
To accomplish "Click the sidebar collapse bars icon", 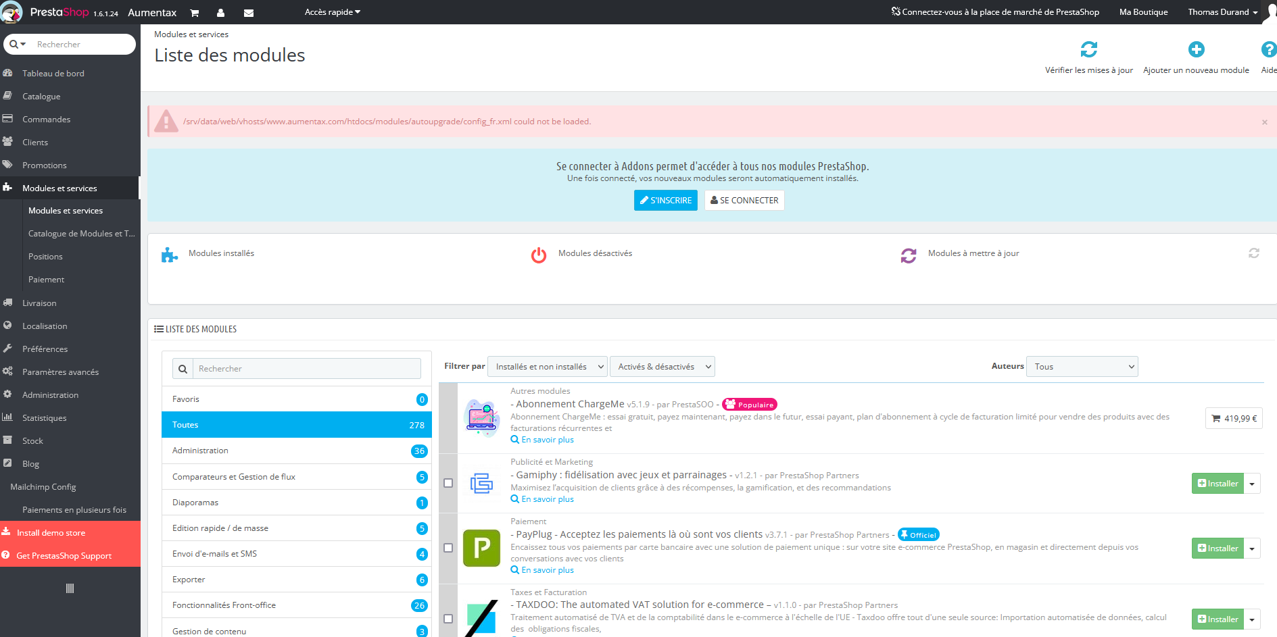I will (70, 588).
